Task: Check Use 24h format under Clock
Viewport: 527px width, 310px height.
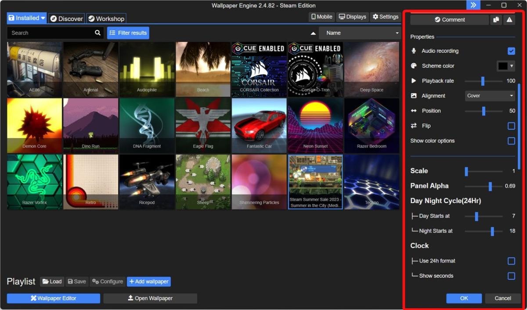Action: point(511,260)
